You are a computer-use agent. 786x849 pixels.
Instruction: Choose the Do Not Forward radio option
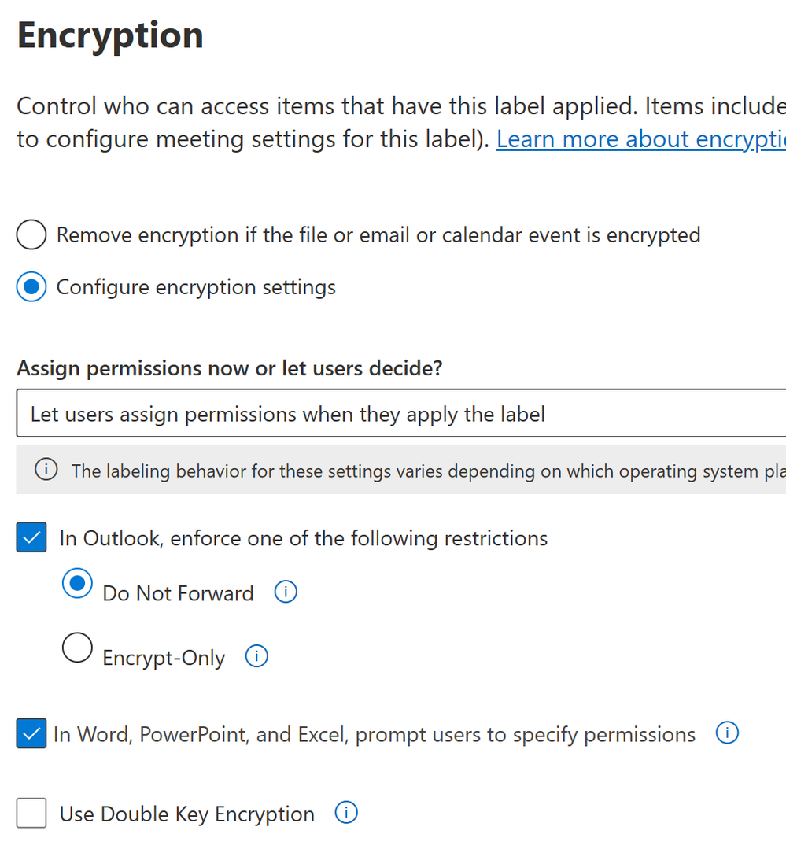point(77,583)
